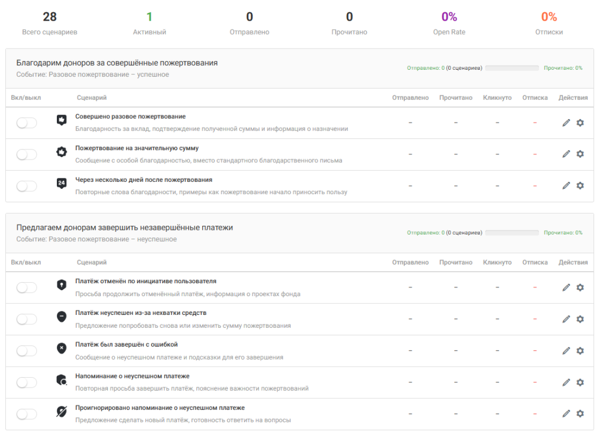
Task: Switch on 'Платёж был завершён с ошибкой' toggle
Action: coord(26,351)
